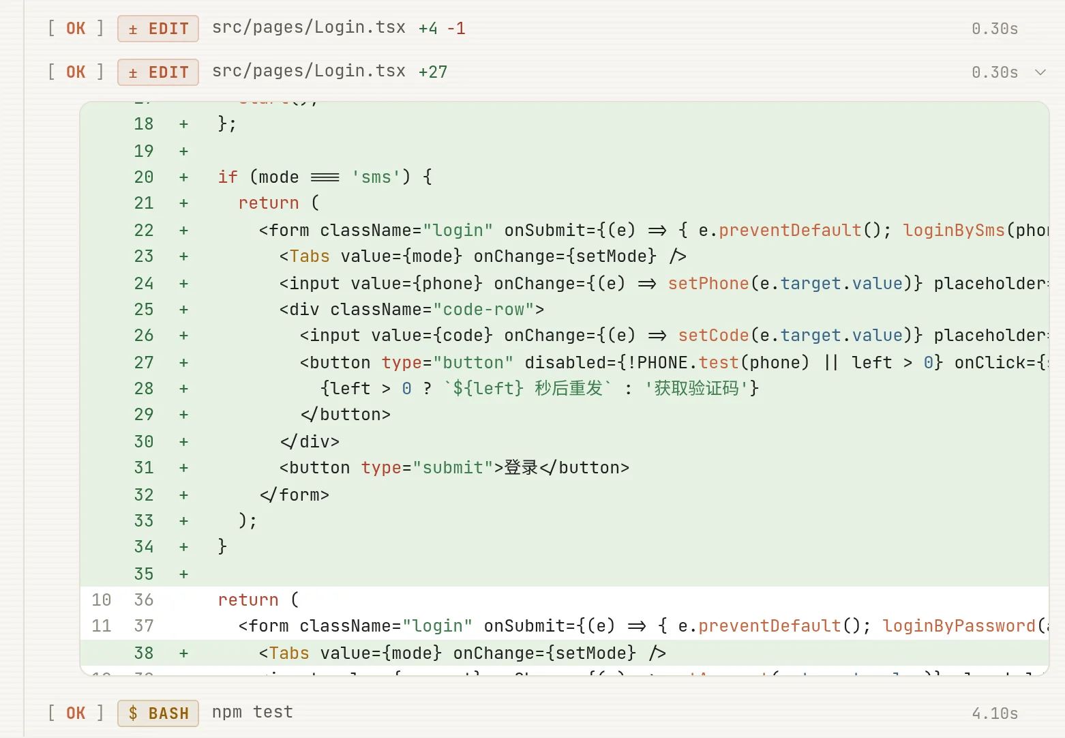Click the OK status of first EDIT row
Screen dimensions: 1065x738
coord(76,29)
